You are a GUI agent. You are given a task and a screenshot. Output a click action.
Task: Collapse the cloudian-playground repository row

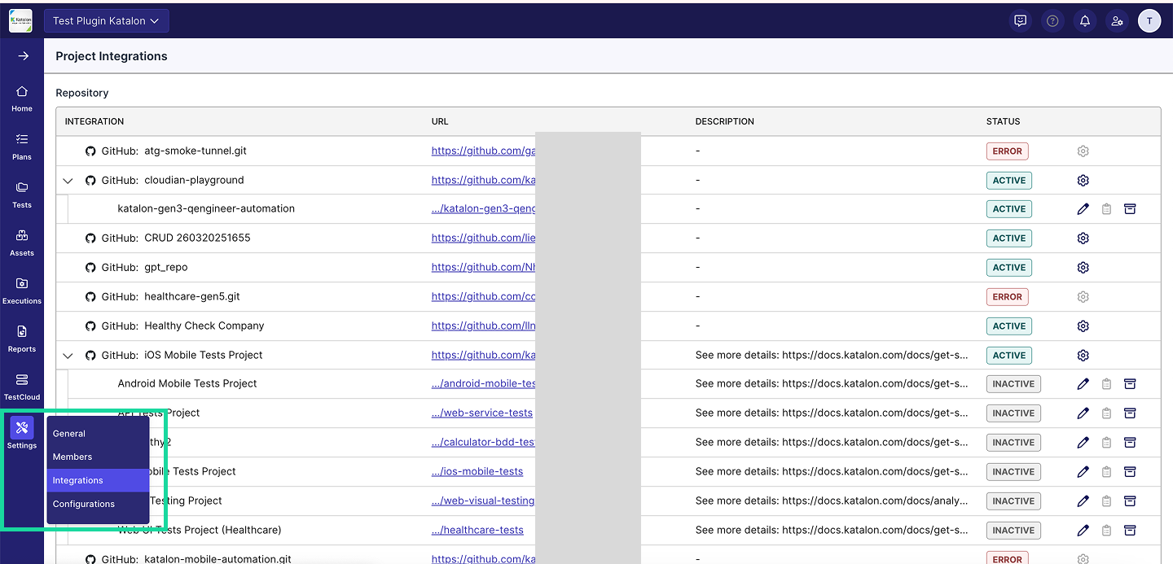(x=68, y=181)
